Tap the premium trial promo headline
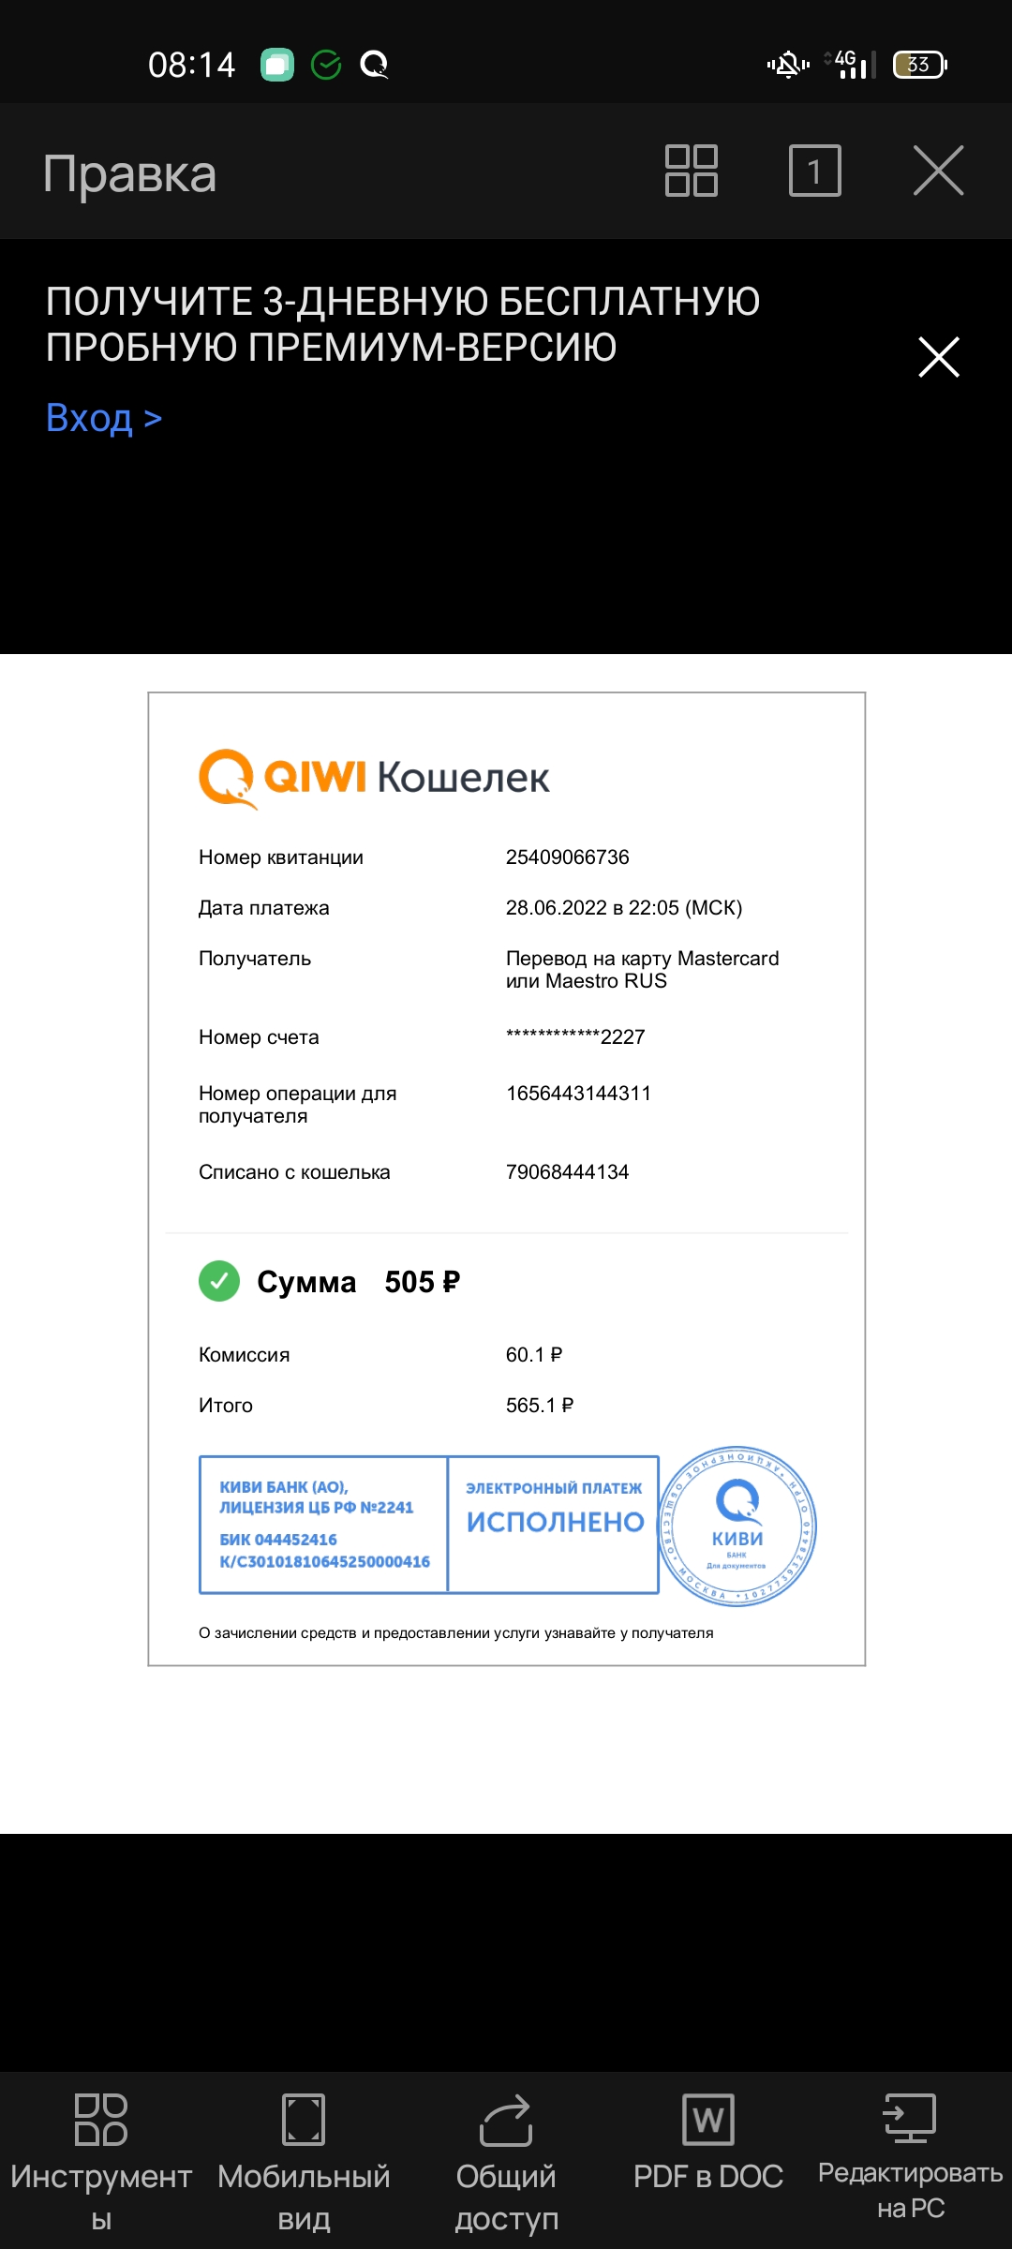This screenshot has height=2249, width=1012. pyautogui.click(x=403, y=324)
